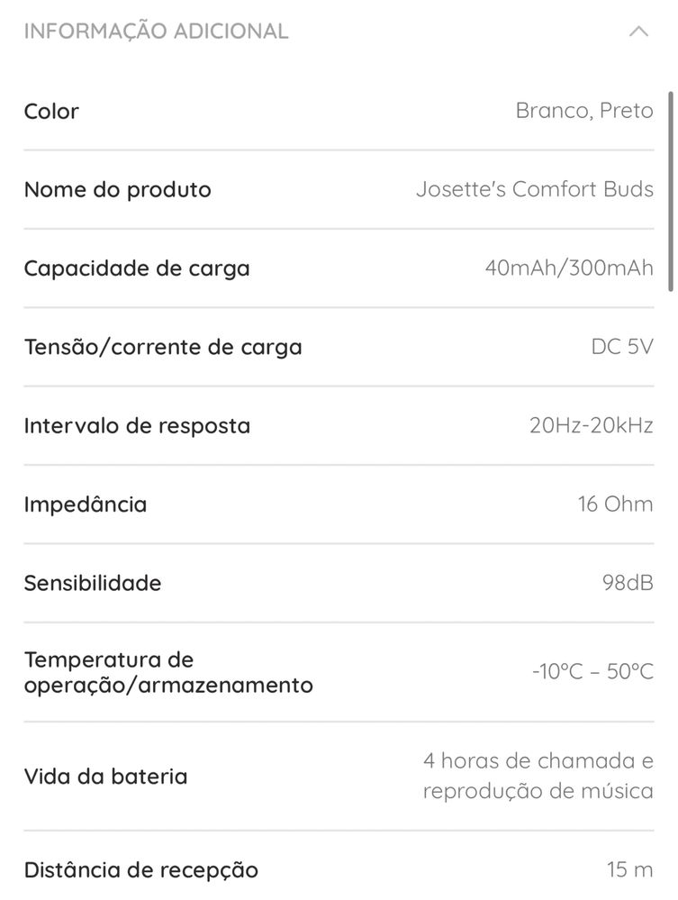Click the 20Hz-20kHz value

click(592, 424)
